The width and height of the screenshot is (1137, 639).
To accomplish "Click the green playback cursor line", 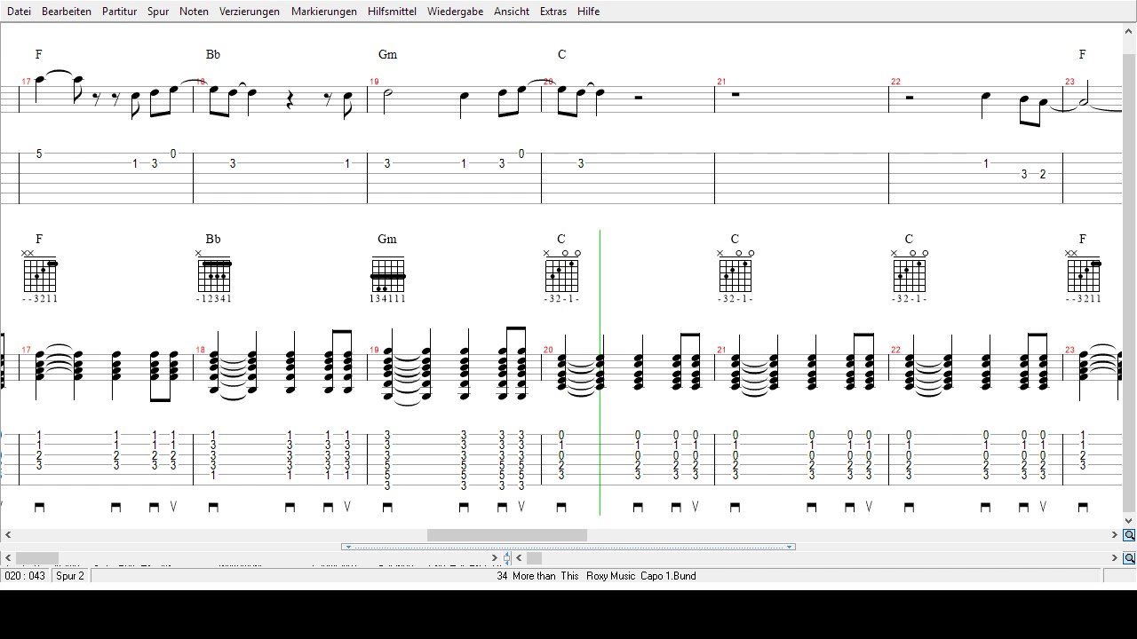I will 600,373.
